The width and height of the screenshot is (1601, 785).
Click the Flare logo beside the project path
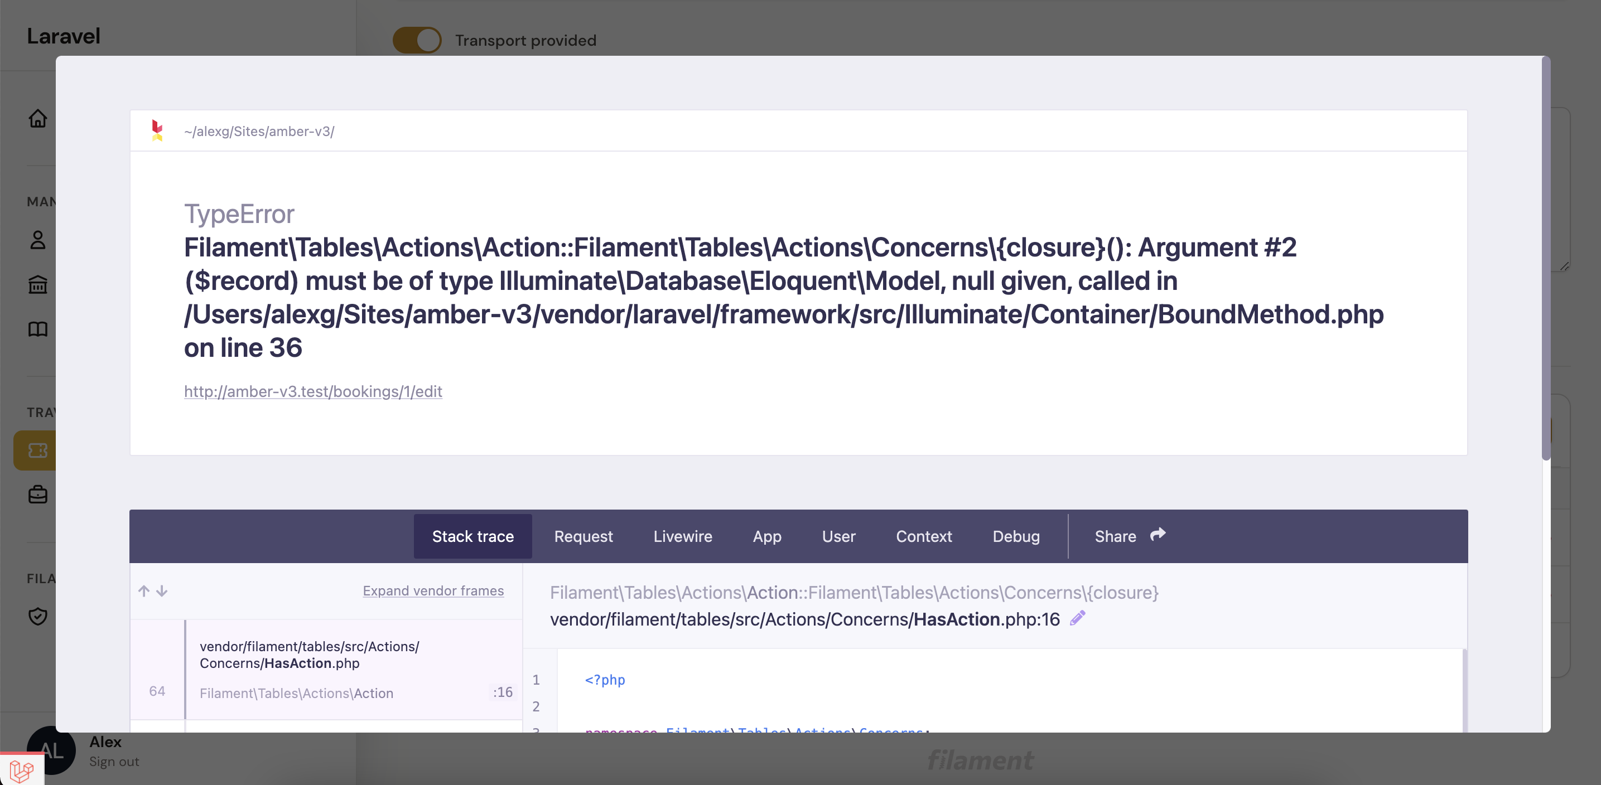click(x=157, y=131)
